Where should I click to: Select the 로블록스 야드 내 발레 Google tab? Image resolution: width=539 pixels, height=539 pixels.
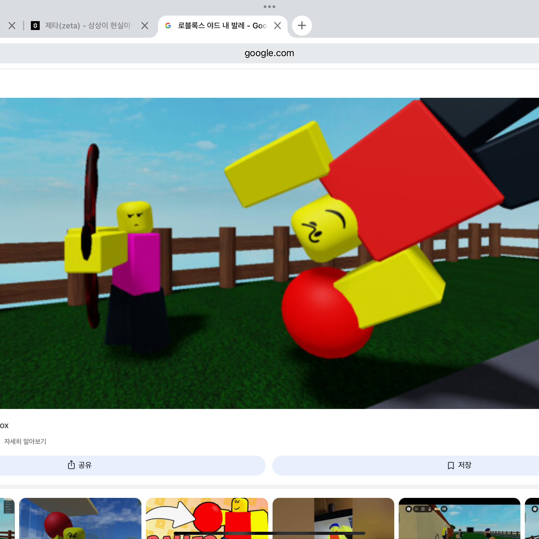pos(222,26)
